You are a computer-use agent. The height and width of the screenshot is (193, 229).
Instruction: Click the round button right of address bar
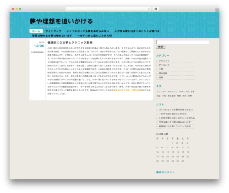click(x=156, y=9)
